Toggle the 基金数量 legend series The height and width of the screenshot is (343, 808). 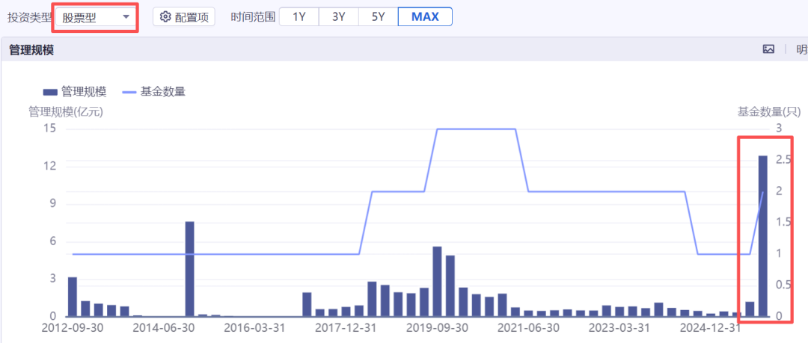[153, 92]
